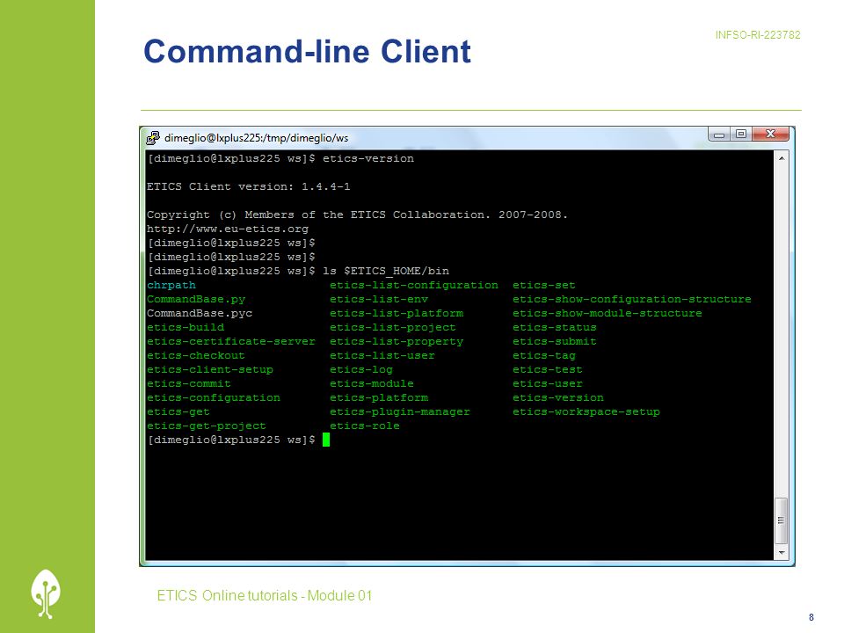Click the 'etics-certificate-server' entry

pos(231,341)
